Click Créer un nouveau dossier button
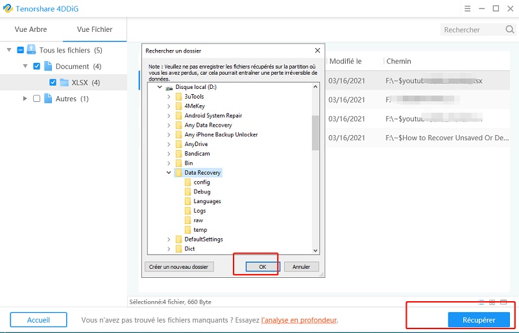Image resolution: width=519 pixels, height=333 pixels. [179, 267]
